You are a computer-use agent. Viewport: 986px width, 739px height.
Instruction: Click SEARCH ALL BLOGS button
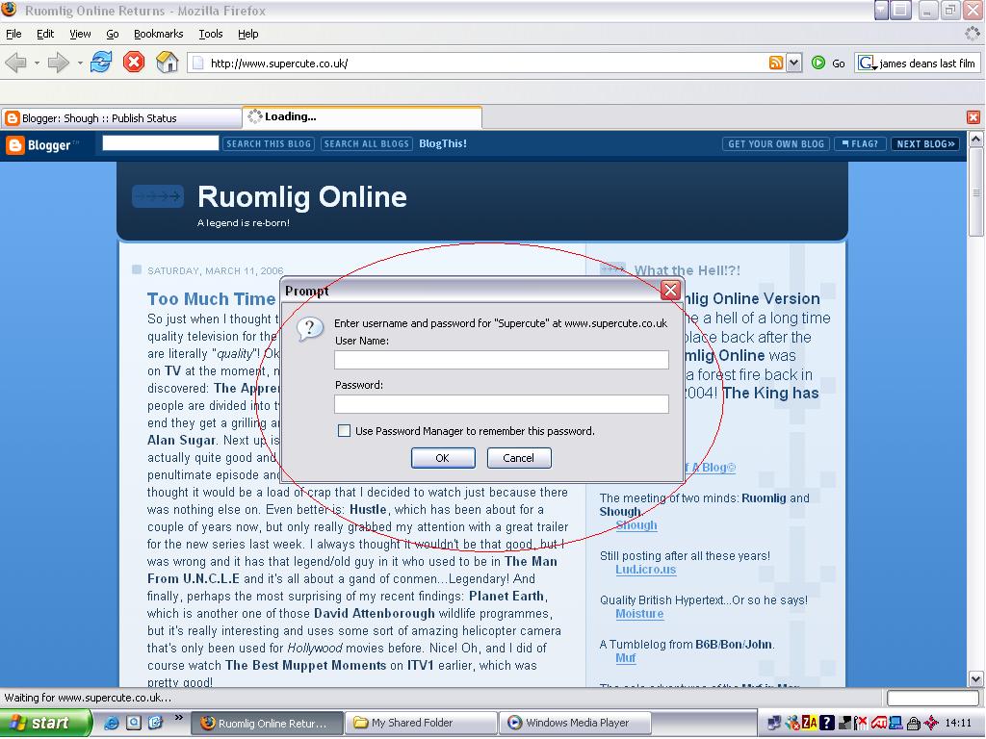click(x=367, y=144)
